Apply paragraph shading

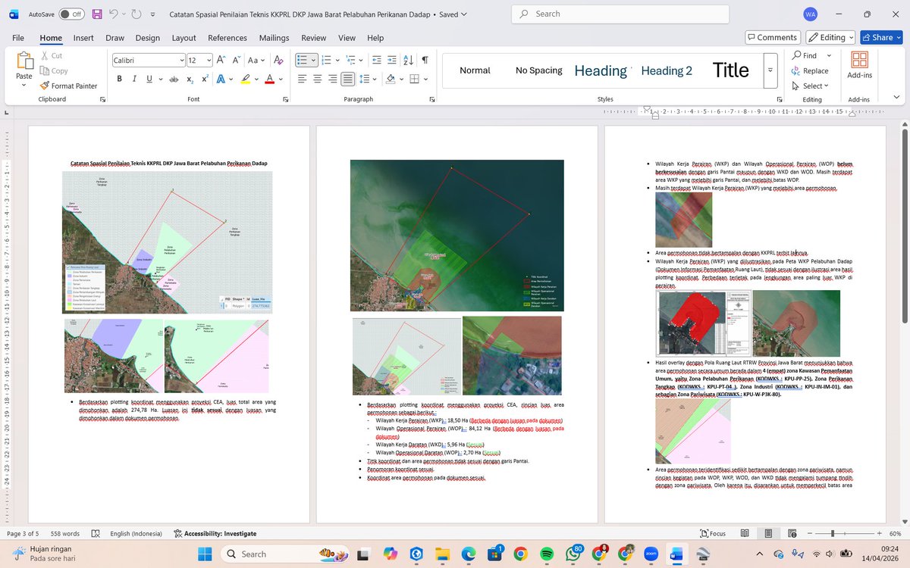pyautogui.click(x=390, y=79)
